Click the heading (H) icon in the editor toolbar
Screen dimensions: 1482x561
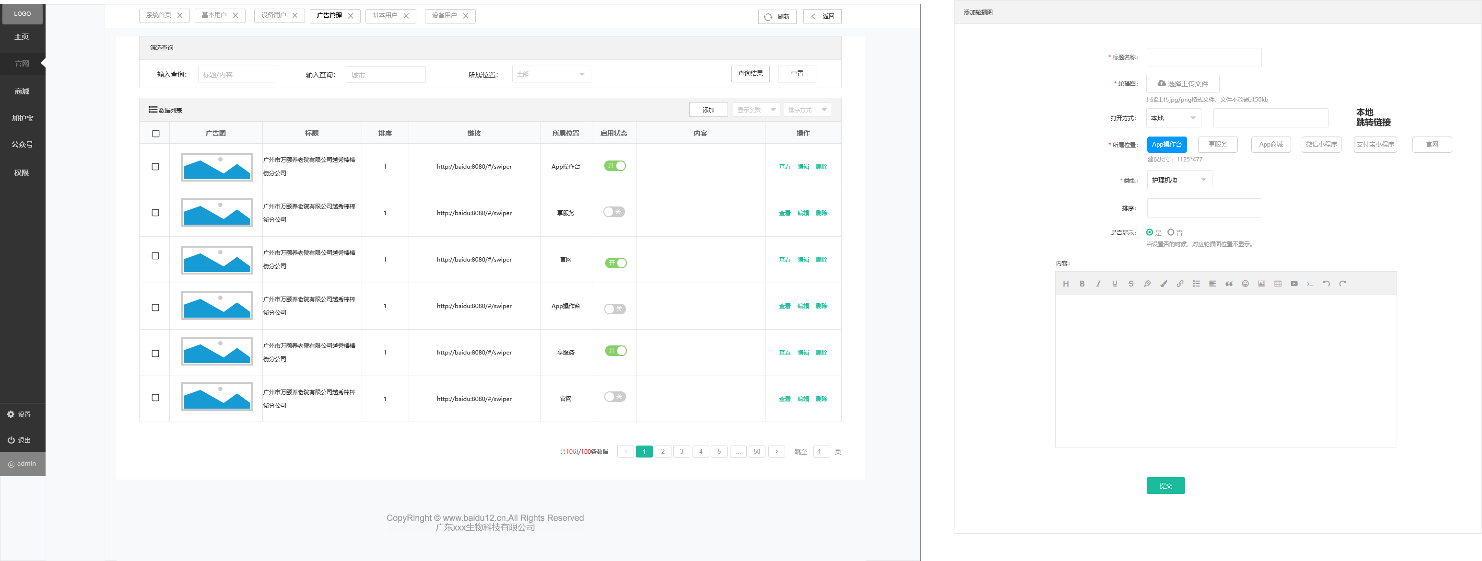coord(1066,283)
